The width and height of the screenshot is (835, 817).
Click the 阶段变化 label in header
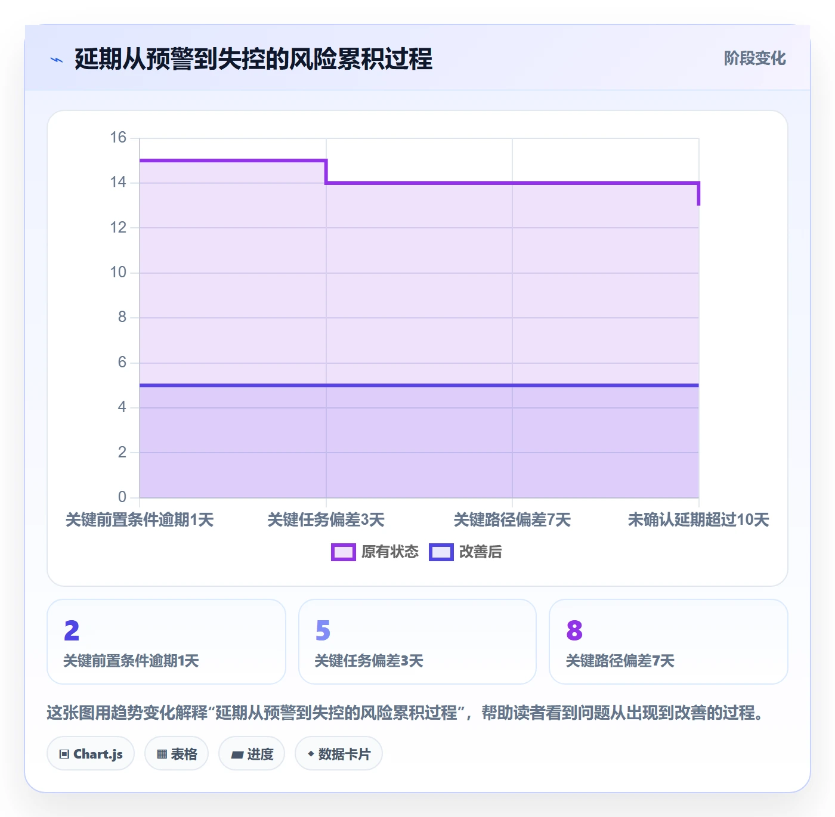coord(755,58)
